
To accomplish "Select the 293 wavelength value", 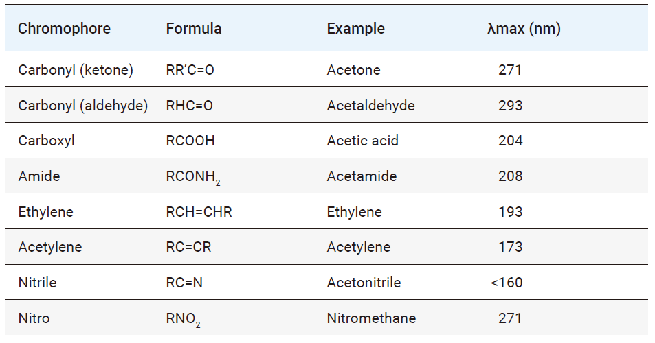I will pyautogui.click(x=510, y=106).
